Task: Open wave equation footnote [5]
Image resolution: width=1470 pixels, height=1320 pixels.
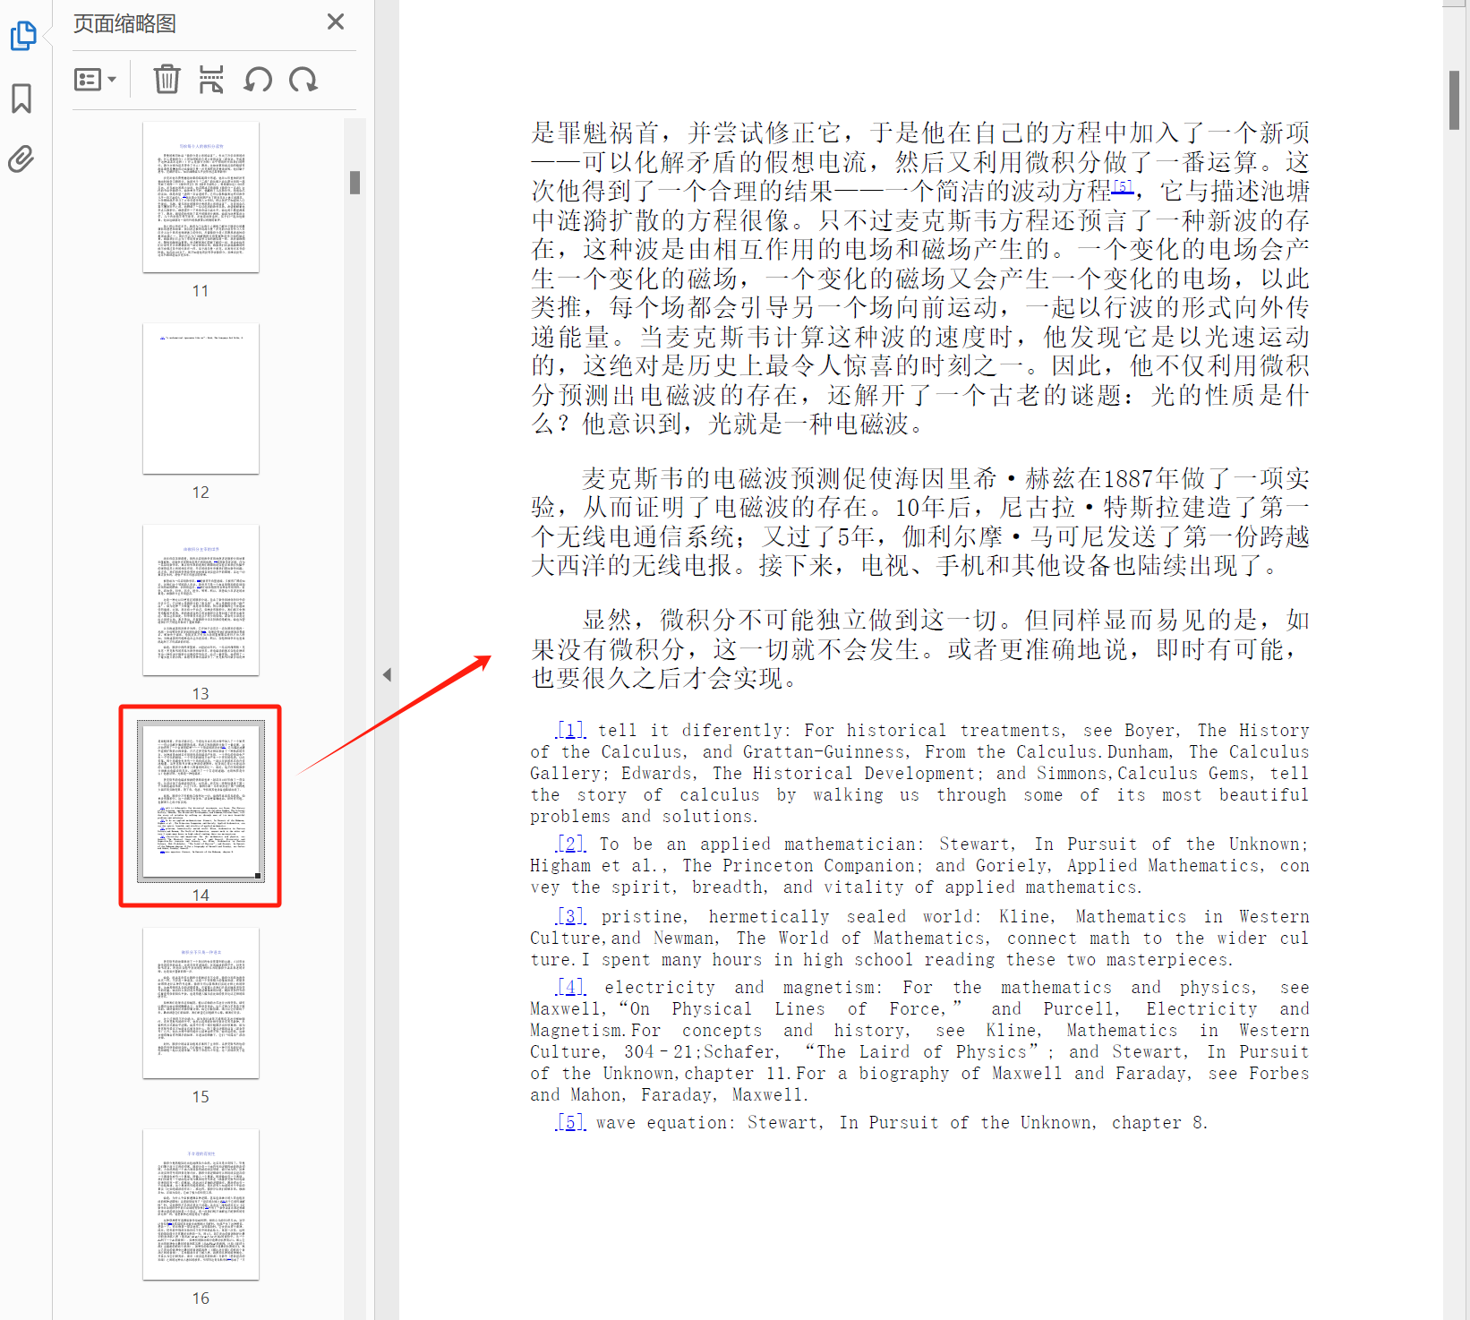Action: click(x=569, y=1121)
